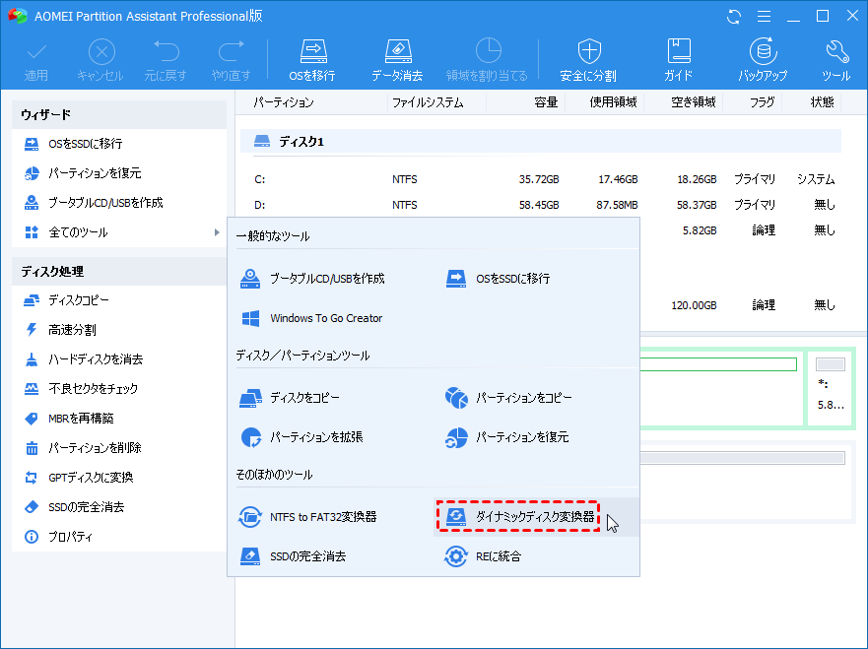Click the MBRを再構築 tag icon
Image resolution: width=868 pixels, height=649 pixels.
coord(32,419)
